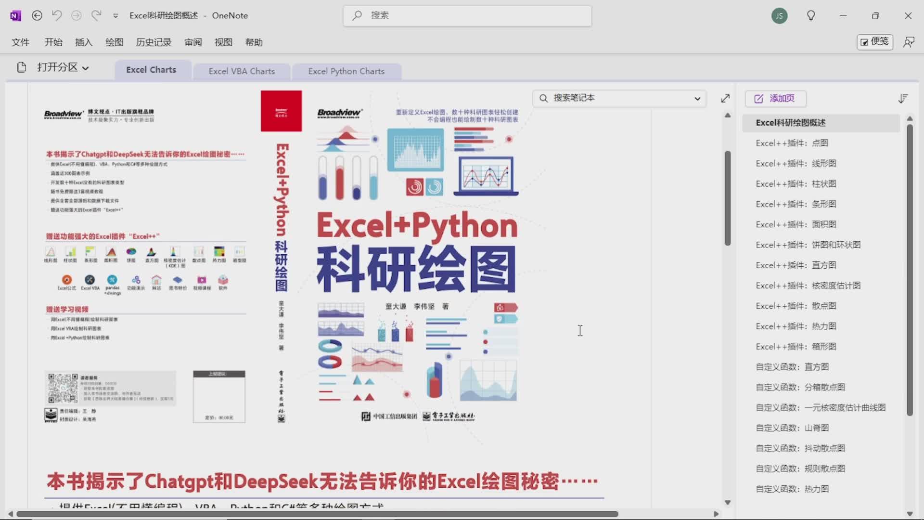924x520 pixels.
Task: Open the 绘图 ribbon tab
Action: 115,42
